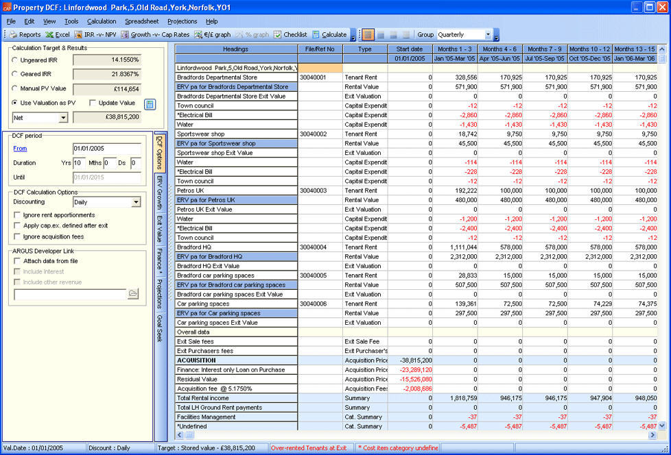
Task: Tick the Update Value checkbox
Action: [x=93, y=103]
